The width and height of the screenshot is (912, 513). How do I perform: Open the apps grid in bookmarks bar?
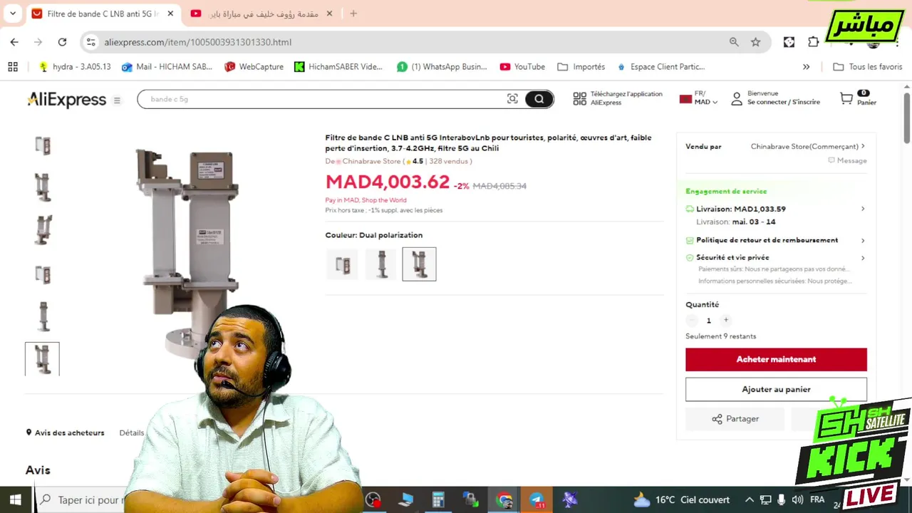tap(13, 67)
